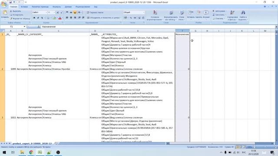Open the Вид tab

point(96,7)
